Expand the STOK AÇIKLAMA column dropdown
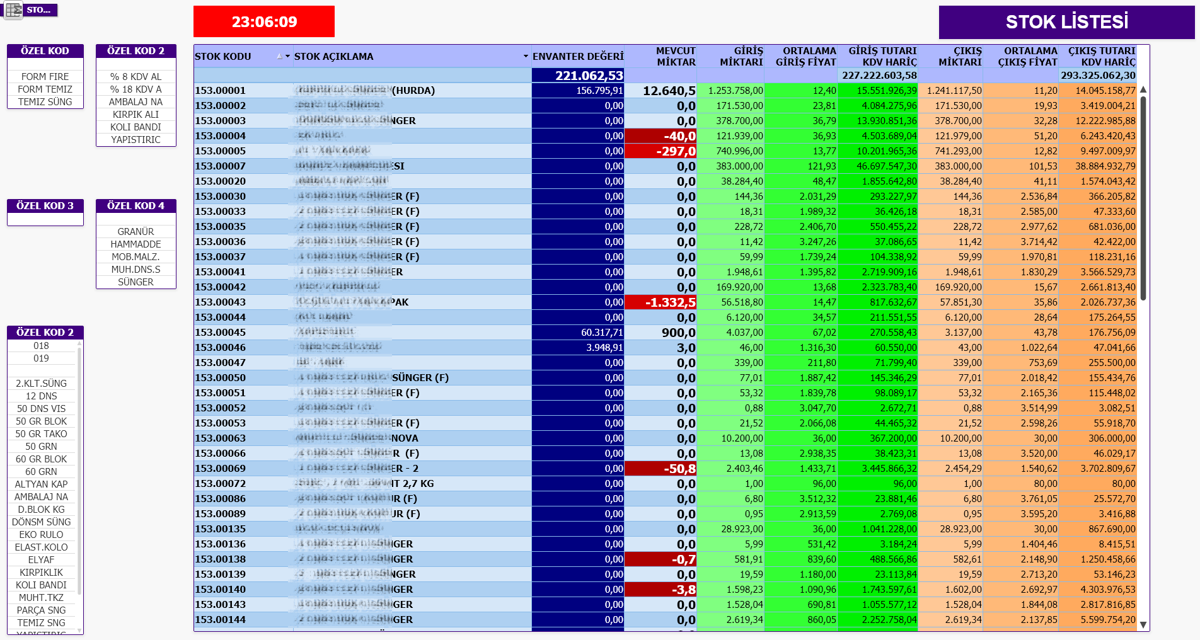 coord(526,57)
